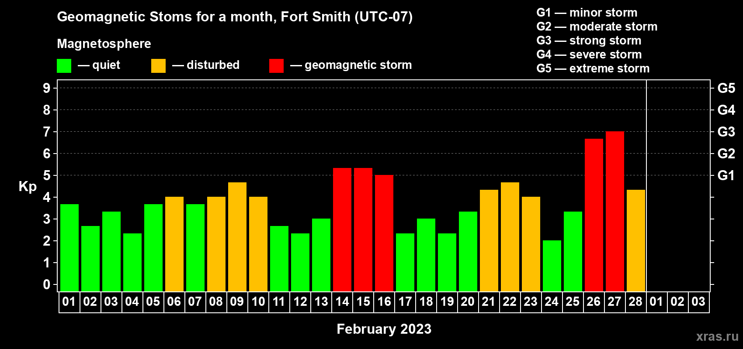The image size is (743, 349).
Task: Click the green bar for February 04
Action: point(132,262)
